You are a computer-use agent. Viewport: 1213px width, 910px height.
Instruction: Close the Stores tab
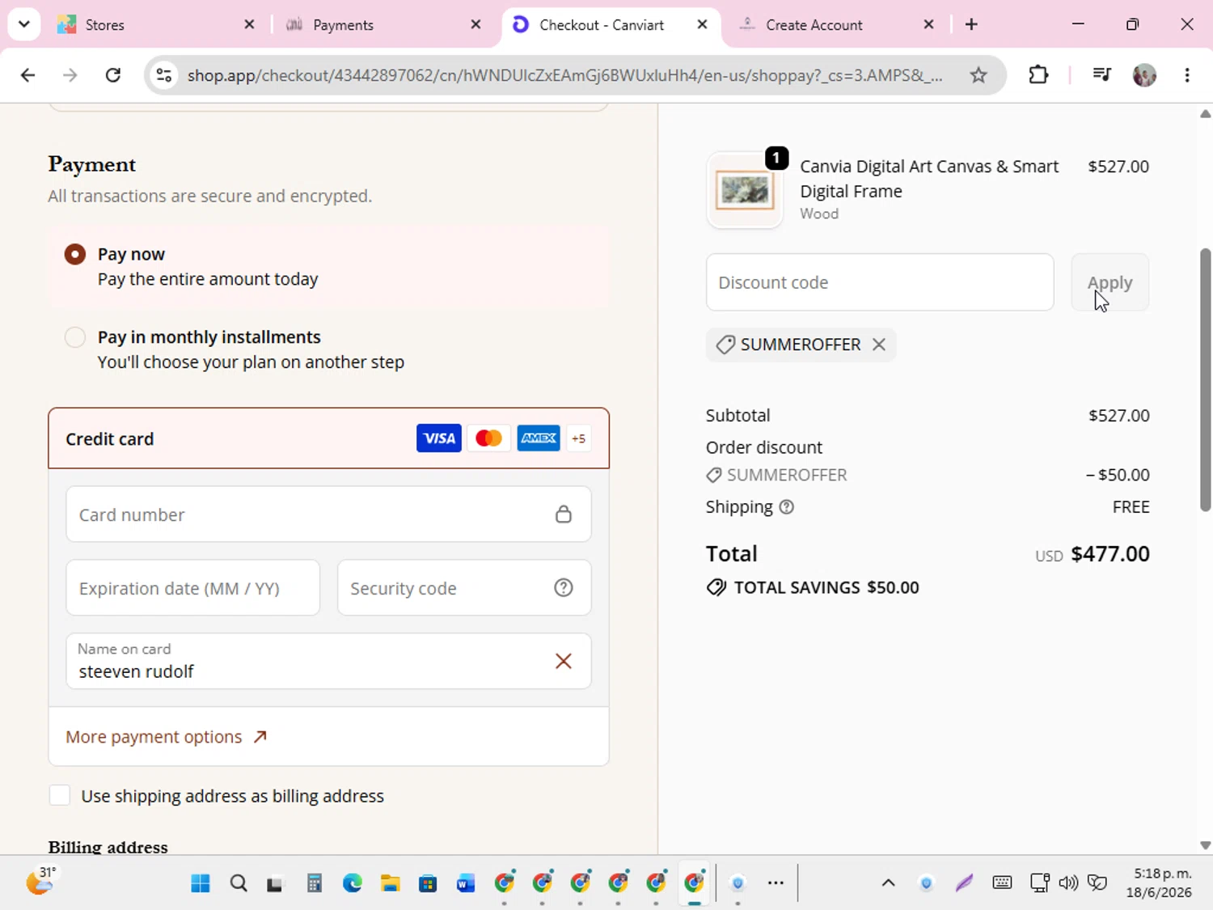(249, 24)
